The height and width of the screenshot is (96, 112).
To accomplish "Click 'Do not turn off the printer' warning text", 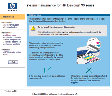I will coord(57,27).
